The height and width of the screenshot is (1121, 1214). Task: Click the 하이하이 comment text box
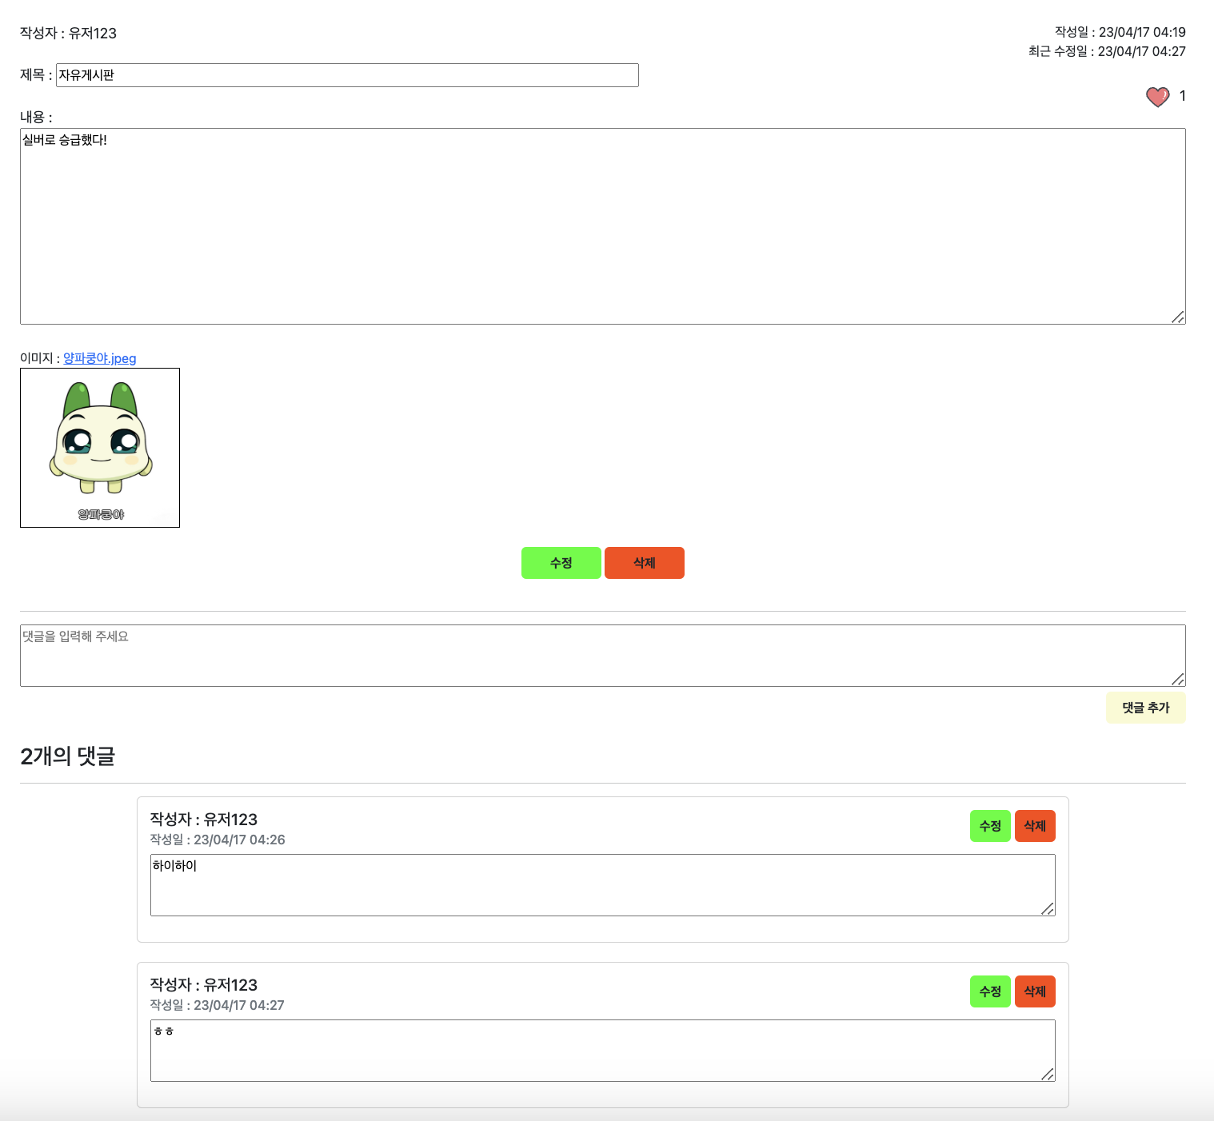(x=603, y=885)
